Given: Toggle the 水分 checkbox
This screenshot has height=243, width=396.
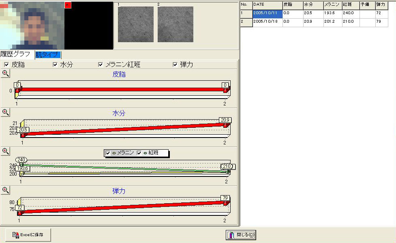Looking at the screenshot, I should [x=55, y=65].
